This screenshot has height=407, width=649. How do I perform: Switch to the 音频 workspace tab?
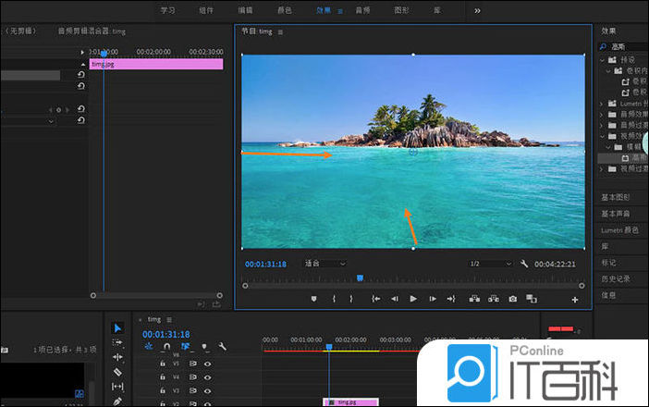362,10
